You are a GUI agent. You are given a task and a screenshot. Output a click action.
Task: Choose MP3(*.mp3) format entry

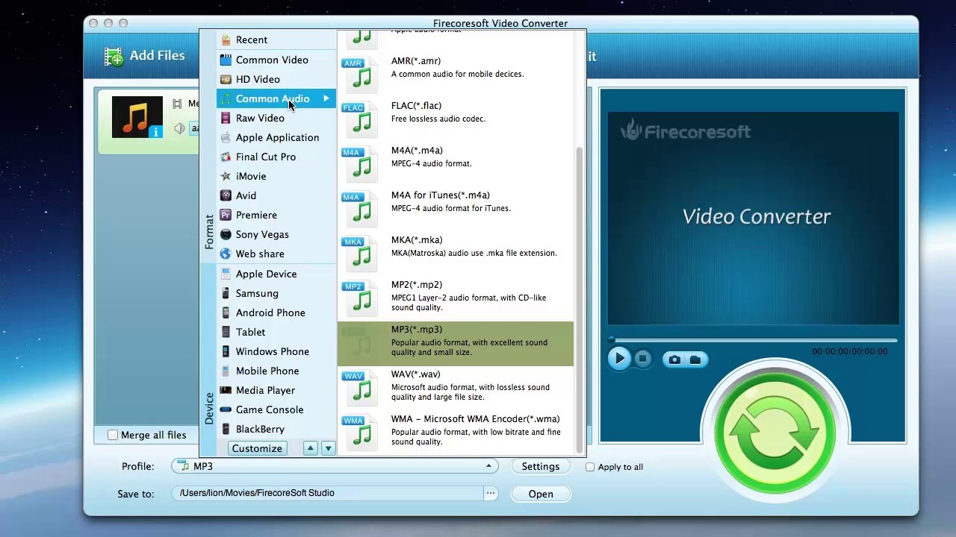pos(456,344)
